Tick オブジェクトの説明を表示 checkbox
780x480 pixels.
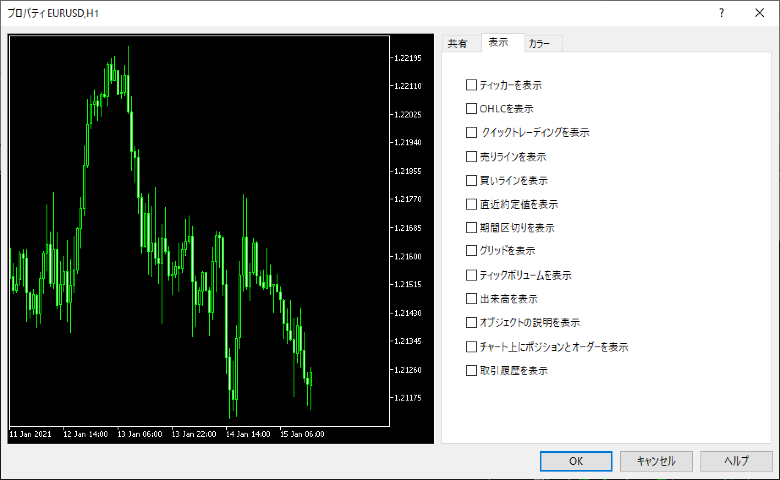471,323
